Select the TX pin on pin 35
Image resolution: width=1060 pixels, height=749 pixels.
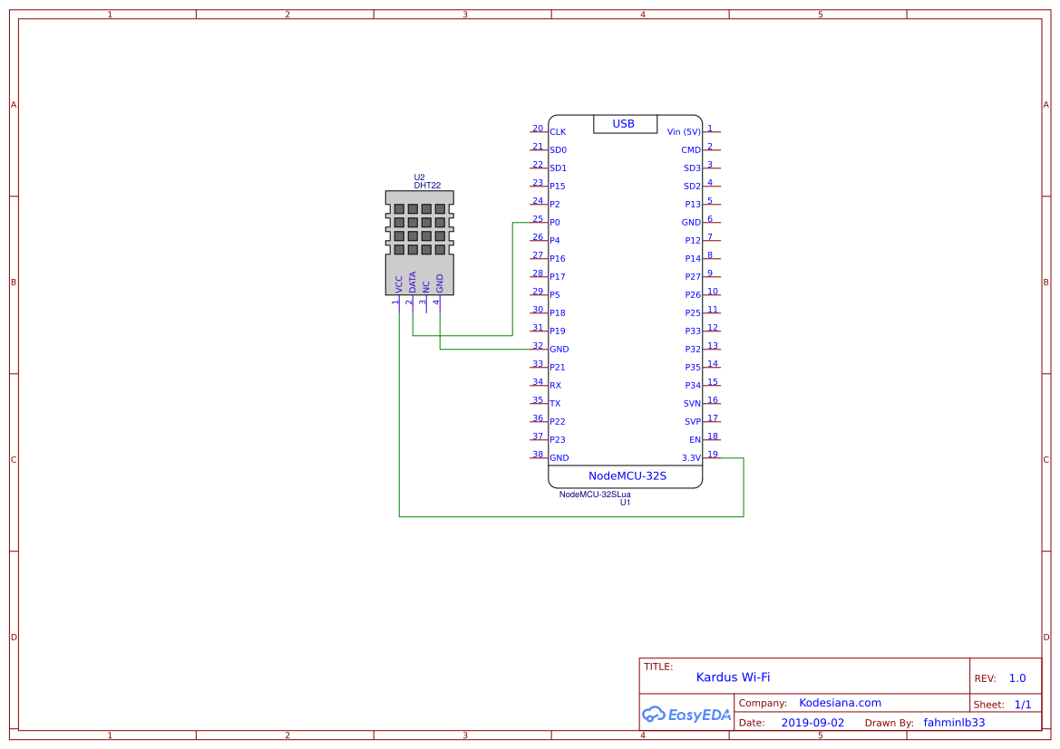click(553, 403)
